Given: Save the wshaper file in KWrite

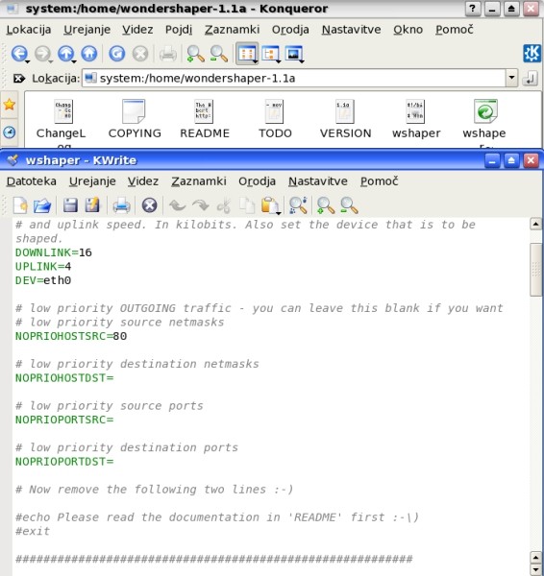Looking at the screenshot, I should [x=70, y=205].
